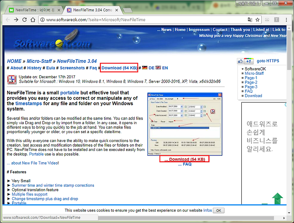The image size is (294, 223).
Task: Close the NewFileTime 3.04 tab
Action: 117,10
